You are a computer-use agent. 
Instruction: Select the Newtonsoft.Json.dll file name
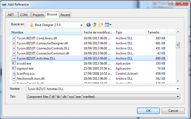31,79
